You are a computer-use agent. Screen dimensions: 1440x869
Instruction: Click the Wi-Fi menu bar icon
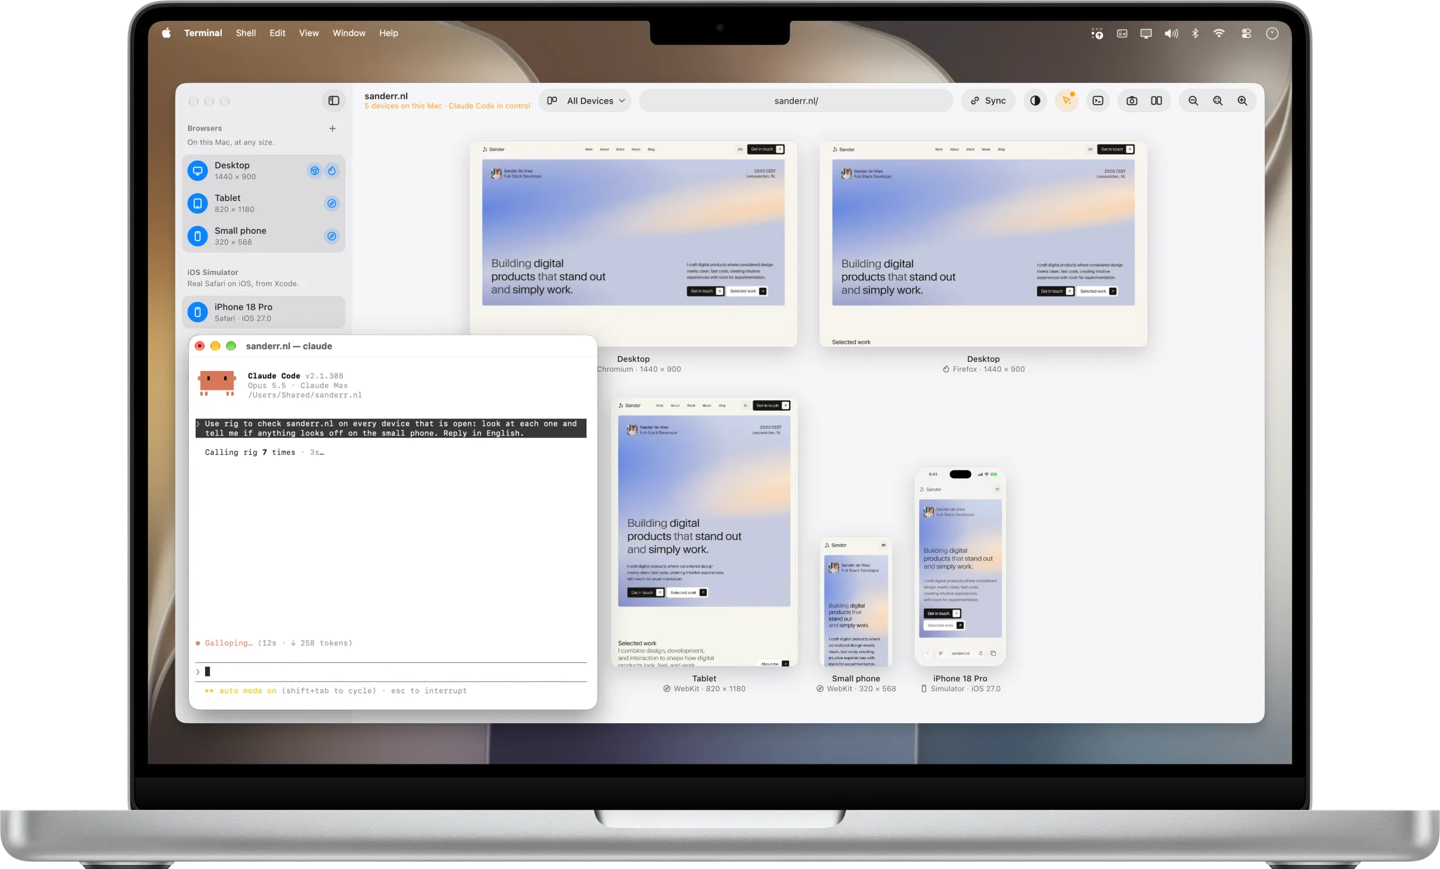1219,33
